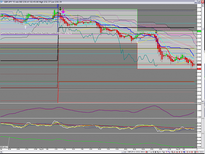Restore the chart window size

pyautogui.click(x=199, y=2)
